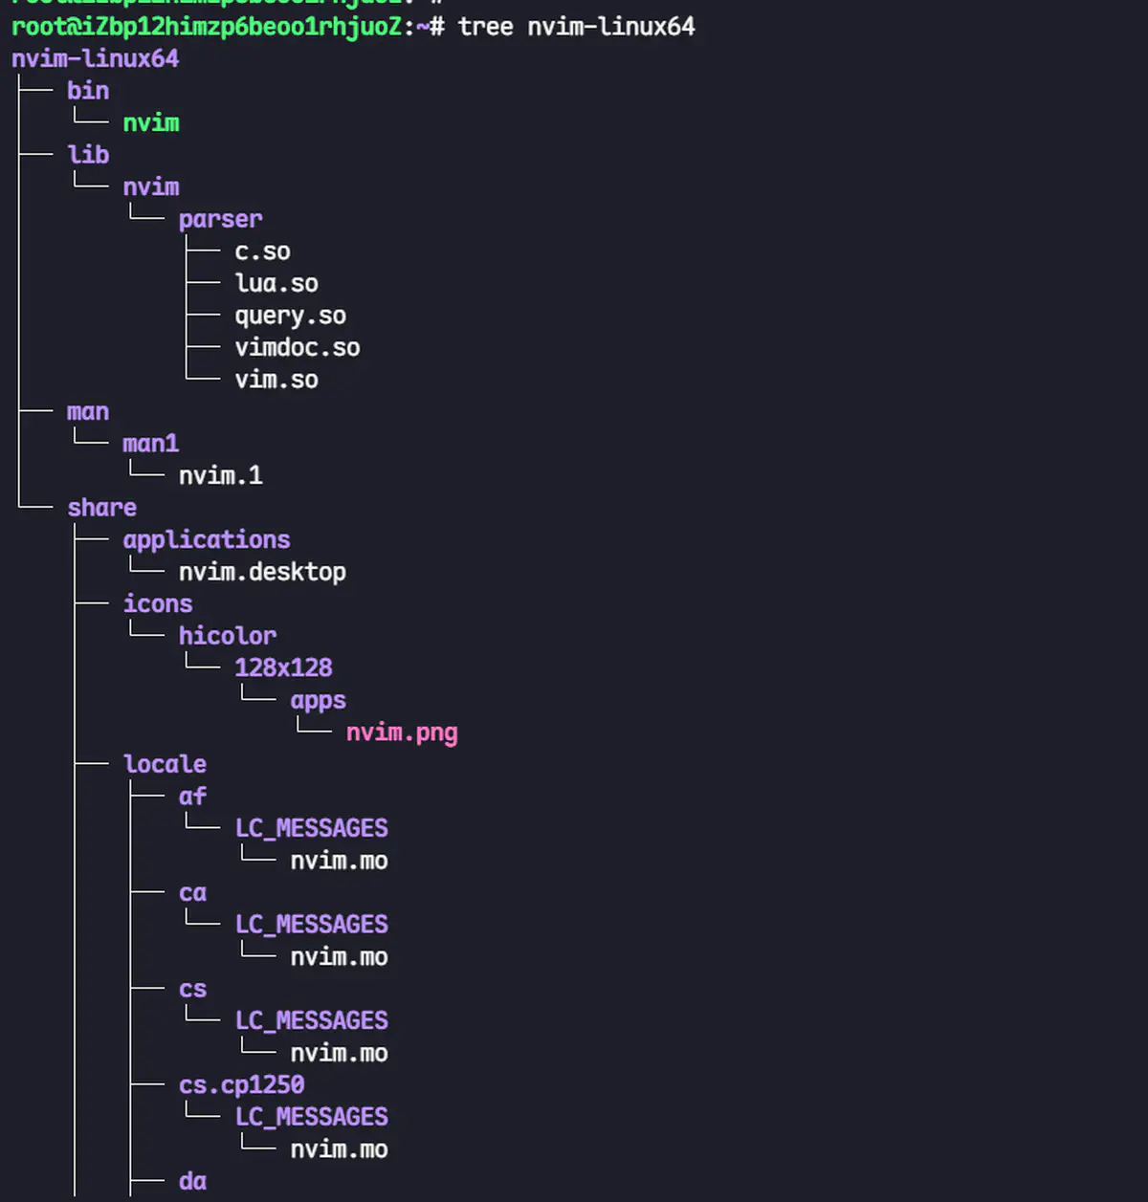
Task: Click the 'query.so' file name
Action: tap(291, 317)
